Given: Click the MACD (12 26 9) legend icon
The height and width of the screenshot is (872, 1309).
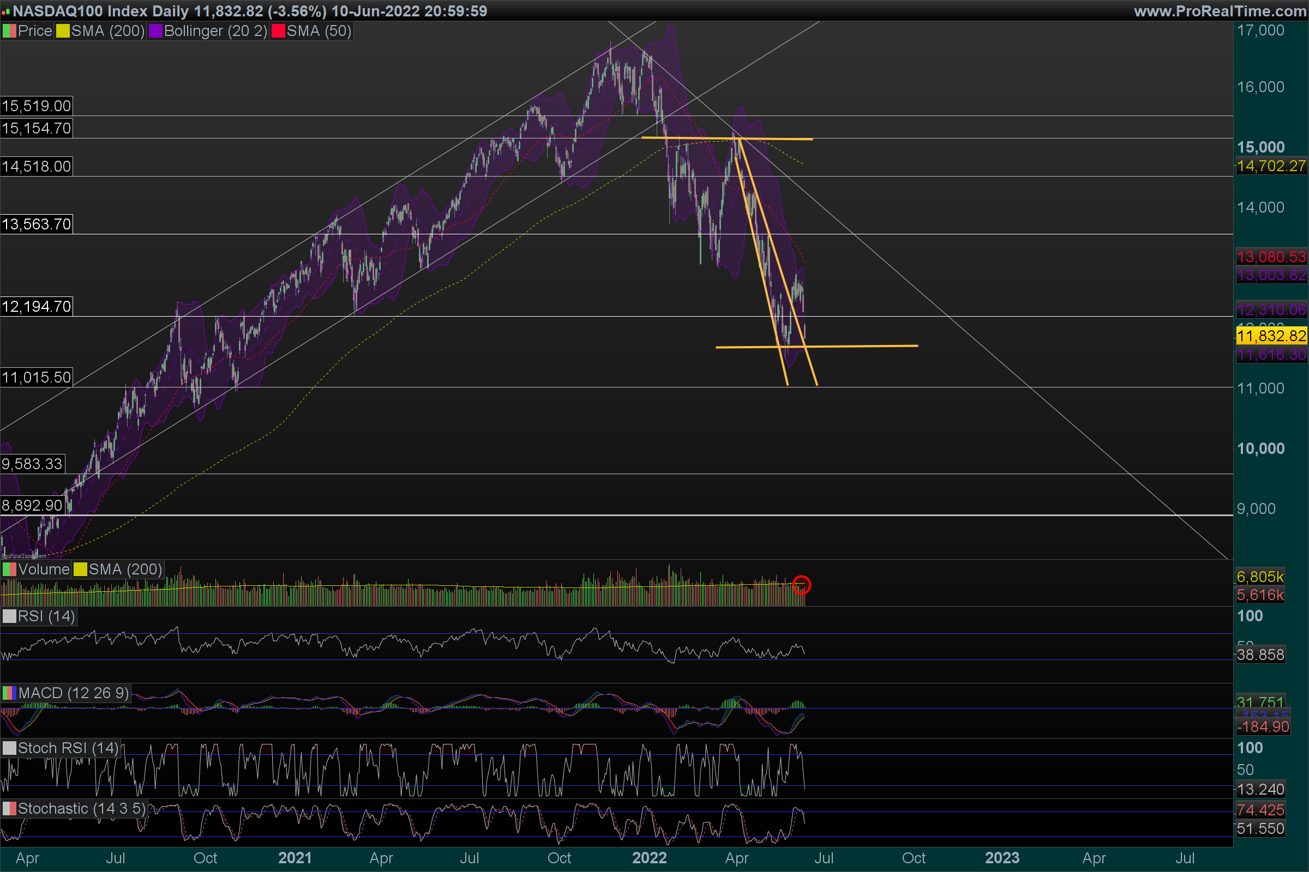Looking at the screenshot, I should coord(9,693).
